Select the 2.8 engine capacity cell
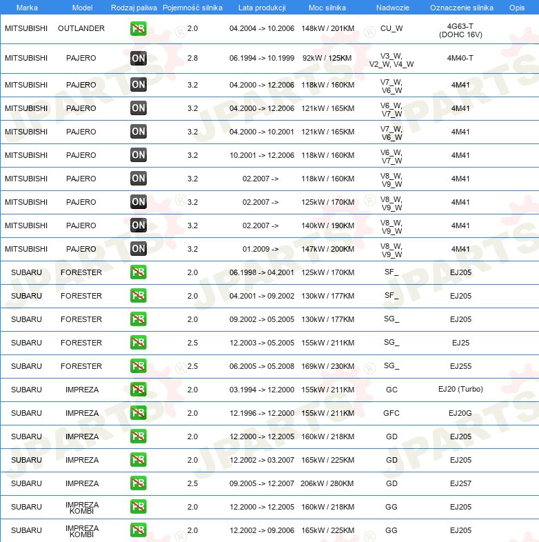This screenshot has width=539, height=542. (192, 58)
